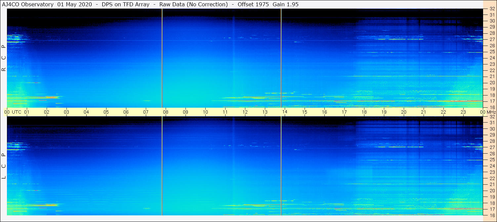Image resolution: width=497 pixels, height=222 pixels.
Task: Click "24" MHz on the LCP frequency scale
Action: tap(492, 166)
